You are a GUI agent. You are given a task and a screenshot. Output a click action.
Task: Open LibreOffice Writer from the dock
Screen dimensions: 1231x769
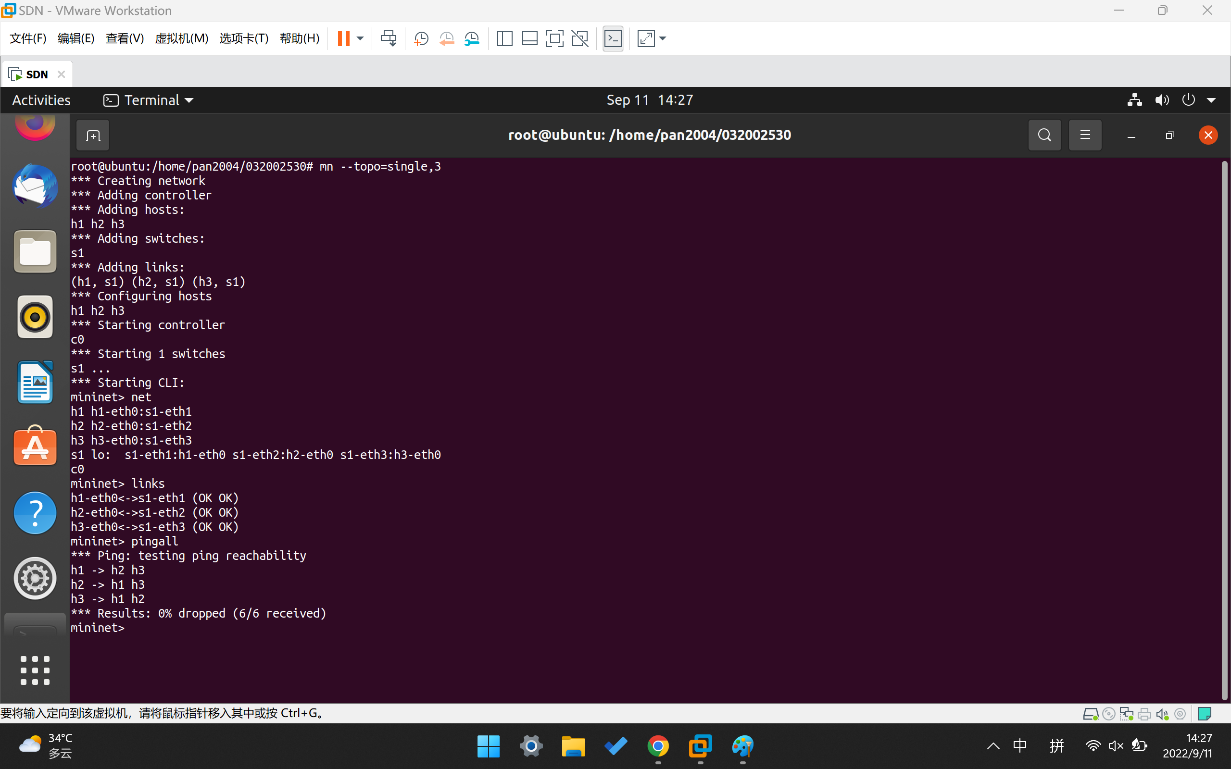coord(35,383)
